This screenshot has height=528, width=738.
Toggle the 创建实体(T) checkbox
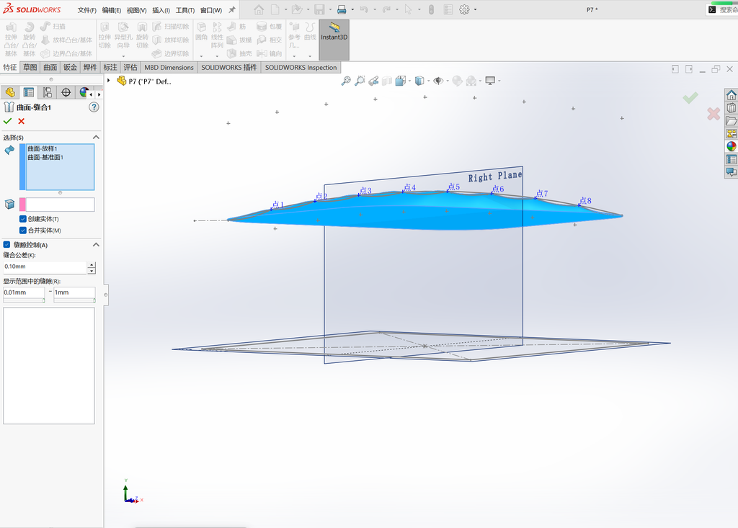click(x=22, y=219)
